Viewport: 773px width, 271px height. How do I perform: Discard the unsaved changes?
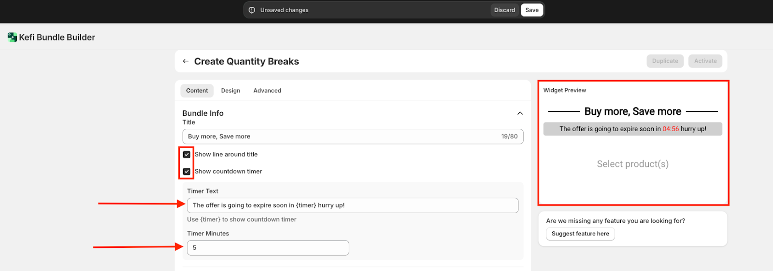pos(504,10)
